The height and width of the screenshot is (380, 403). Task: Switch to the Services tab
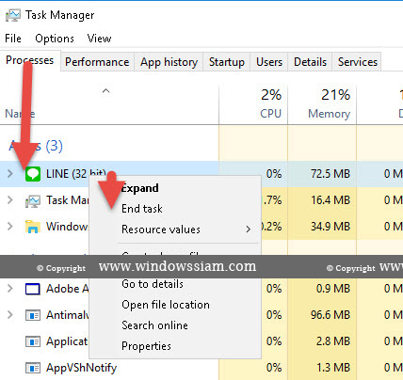pos(358,62)
